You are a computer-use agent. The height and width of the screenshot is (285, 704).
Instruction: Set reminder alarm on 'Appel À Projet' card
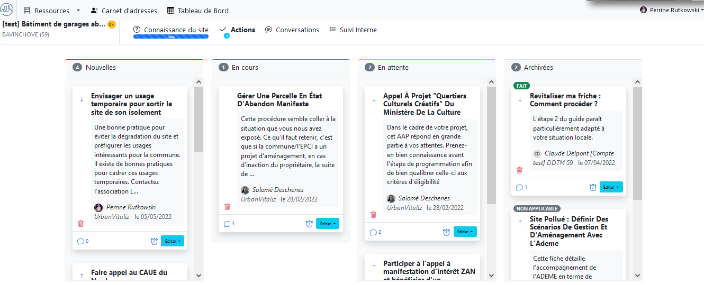(x=446, y=232)
